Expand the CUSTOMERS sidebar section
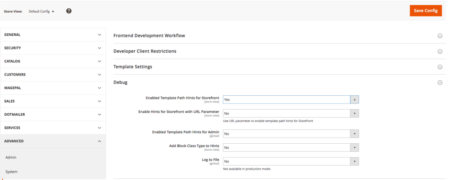The image size is (449, 180). pyautogui.click(x=53, y=74)
